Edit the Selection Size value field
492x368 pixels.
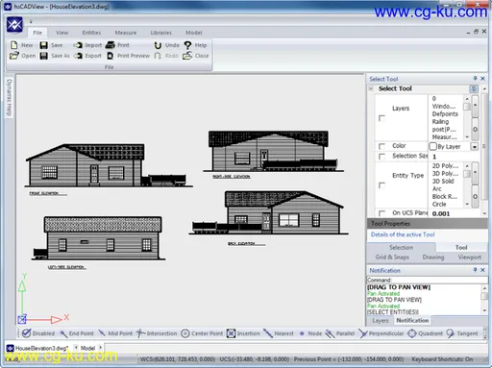click(454, 157)
